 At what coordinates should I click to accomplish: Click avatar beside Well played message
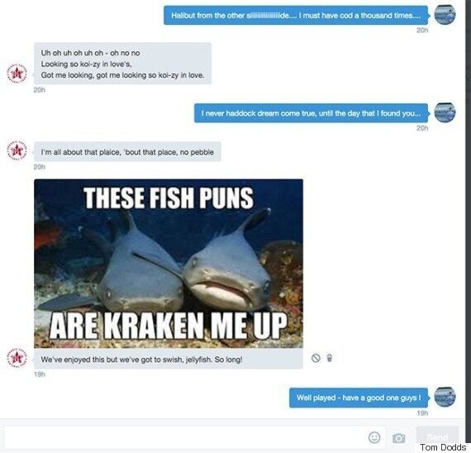tap(445, 397)
